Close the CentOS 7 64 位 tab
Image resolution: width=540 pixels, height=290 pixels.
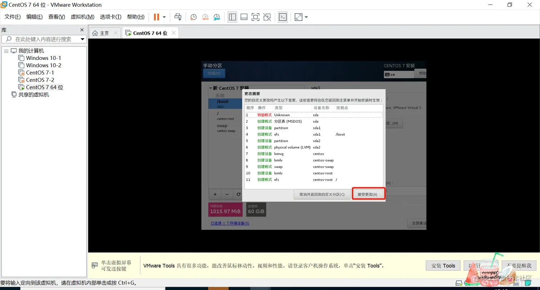(174, 33)
